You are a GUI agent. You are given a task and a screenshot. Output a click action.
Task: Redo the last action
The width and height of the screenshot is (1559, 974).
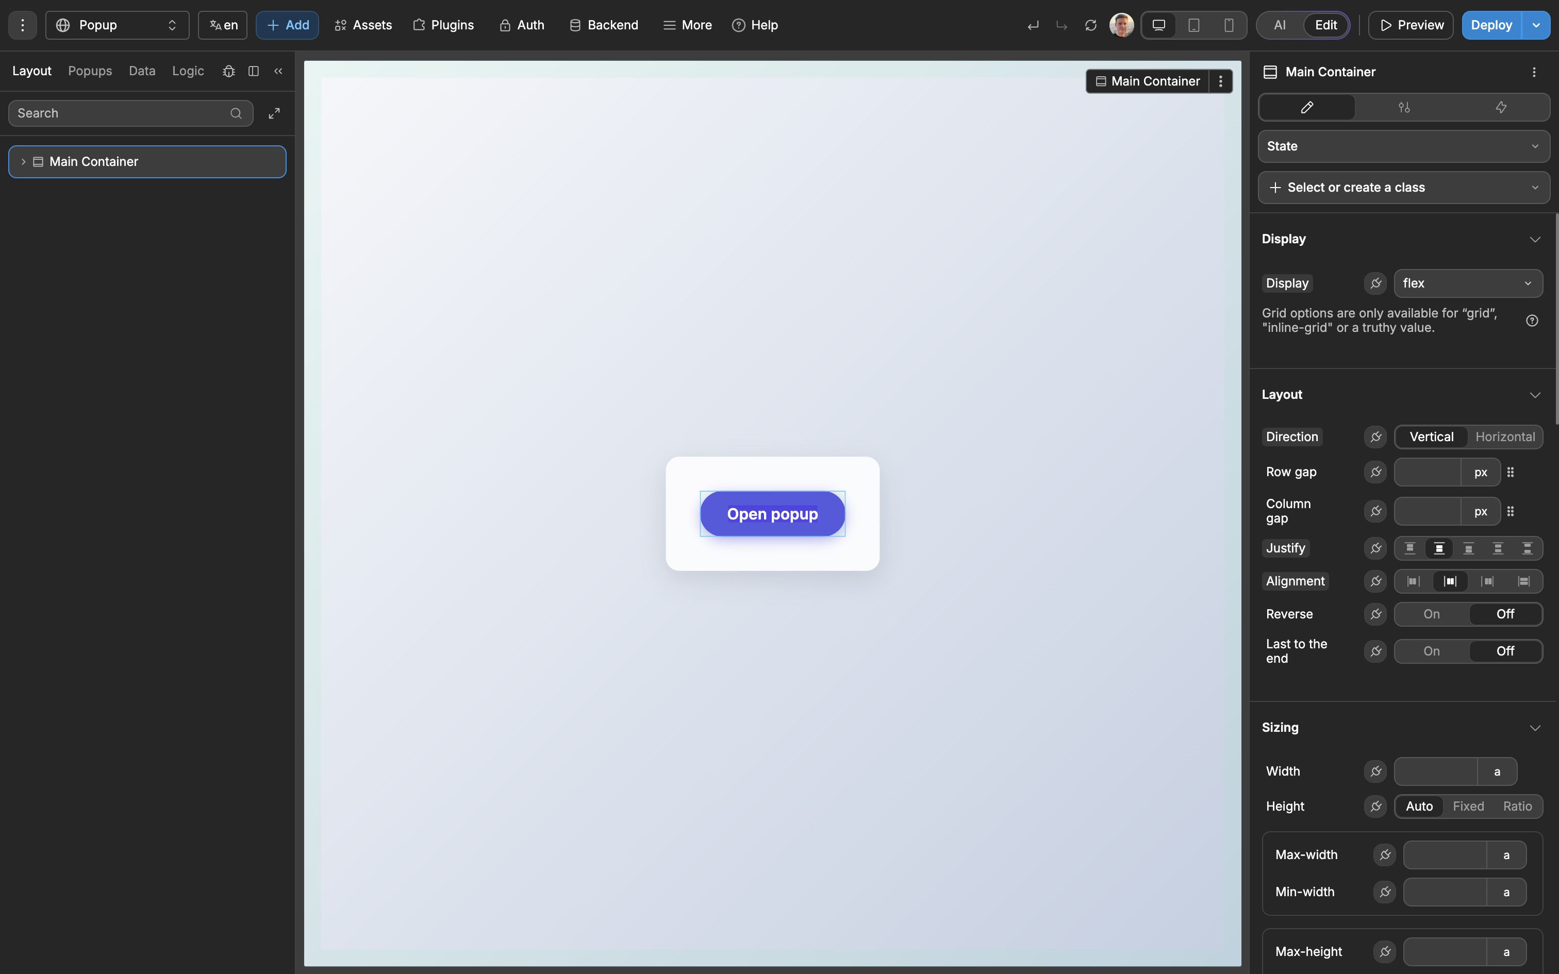click(x=1062, y=25)
